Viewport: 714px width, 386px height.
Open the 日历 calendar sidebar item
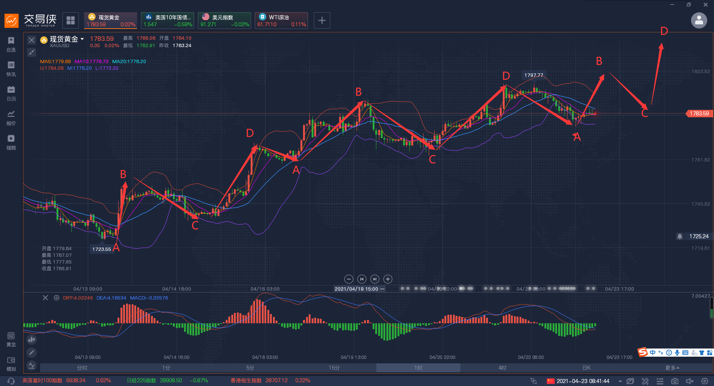[11, 94]
